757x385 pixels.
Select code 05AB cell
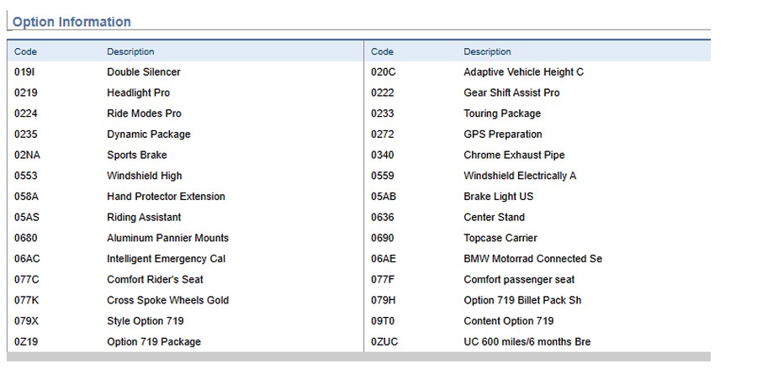pyautogui.click(x=384, y=197)
